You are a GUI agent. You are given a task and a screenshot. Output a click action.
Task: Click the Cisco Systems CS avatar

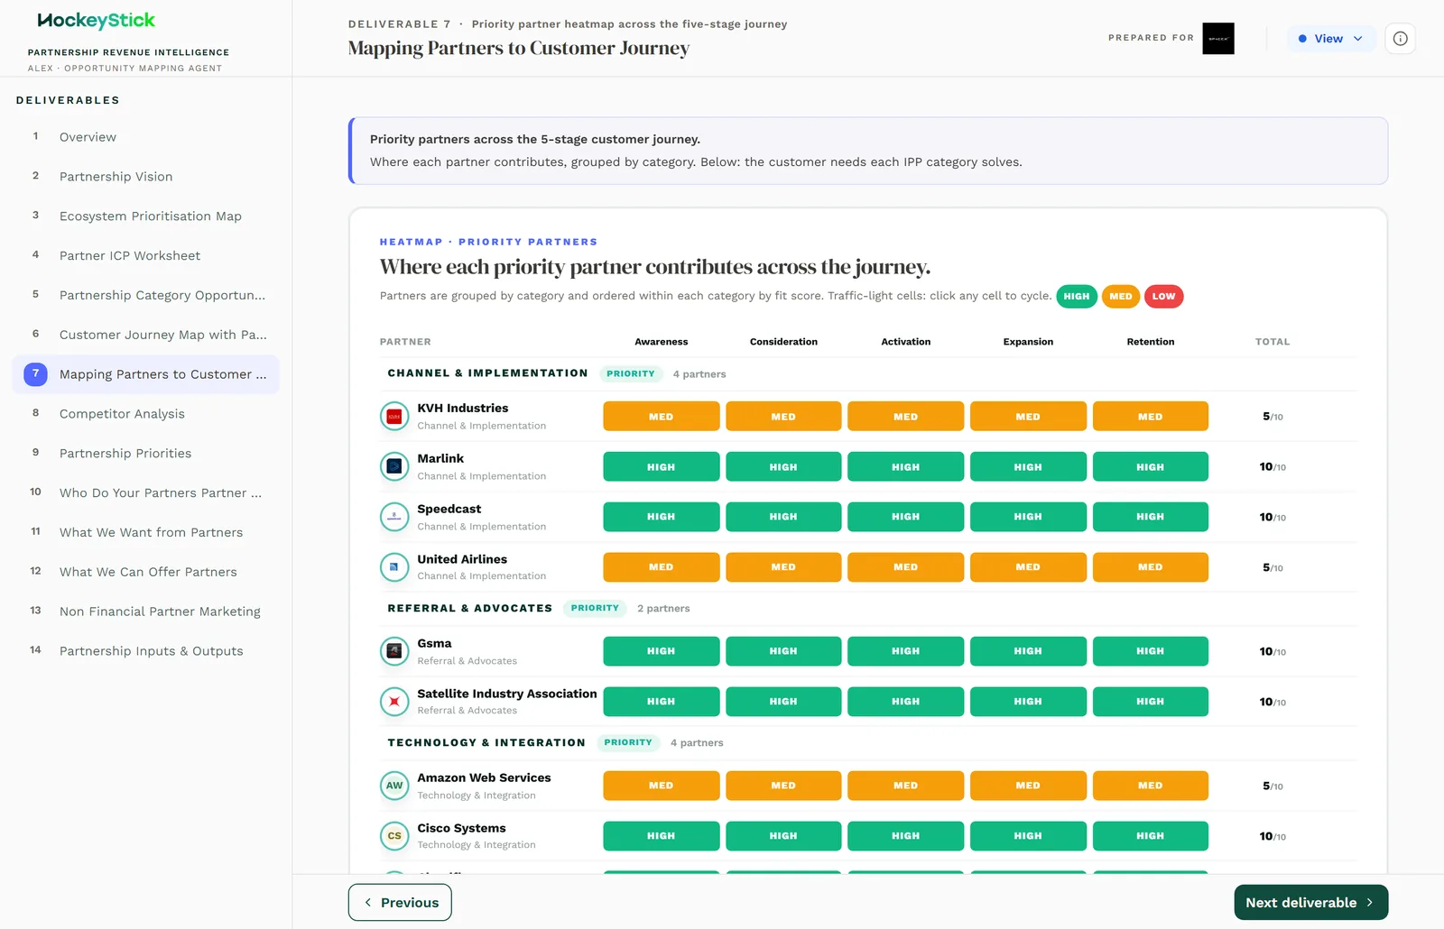(394, 836)
